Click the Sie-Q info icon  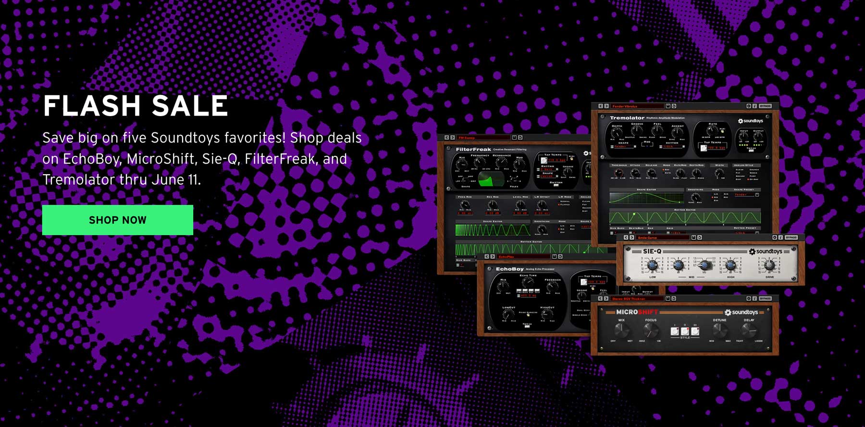[780, 237]
